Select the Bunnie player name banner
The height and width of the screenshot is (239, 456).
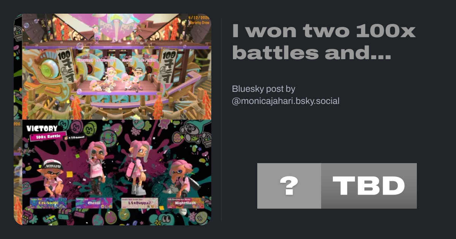(139, 203)
